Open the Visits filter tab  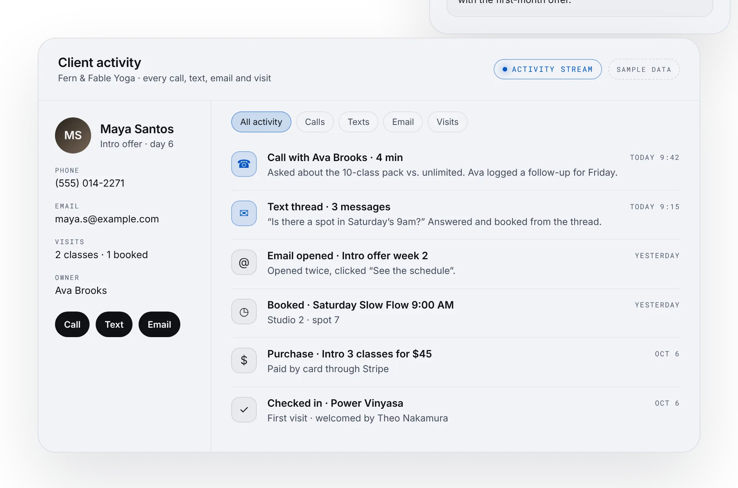448,122
